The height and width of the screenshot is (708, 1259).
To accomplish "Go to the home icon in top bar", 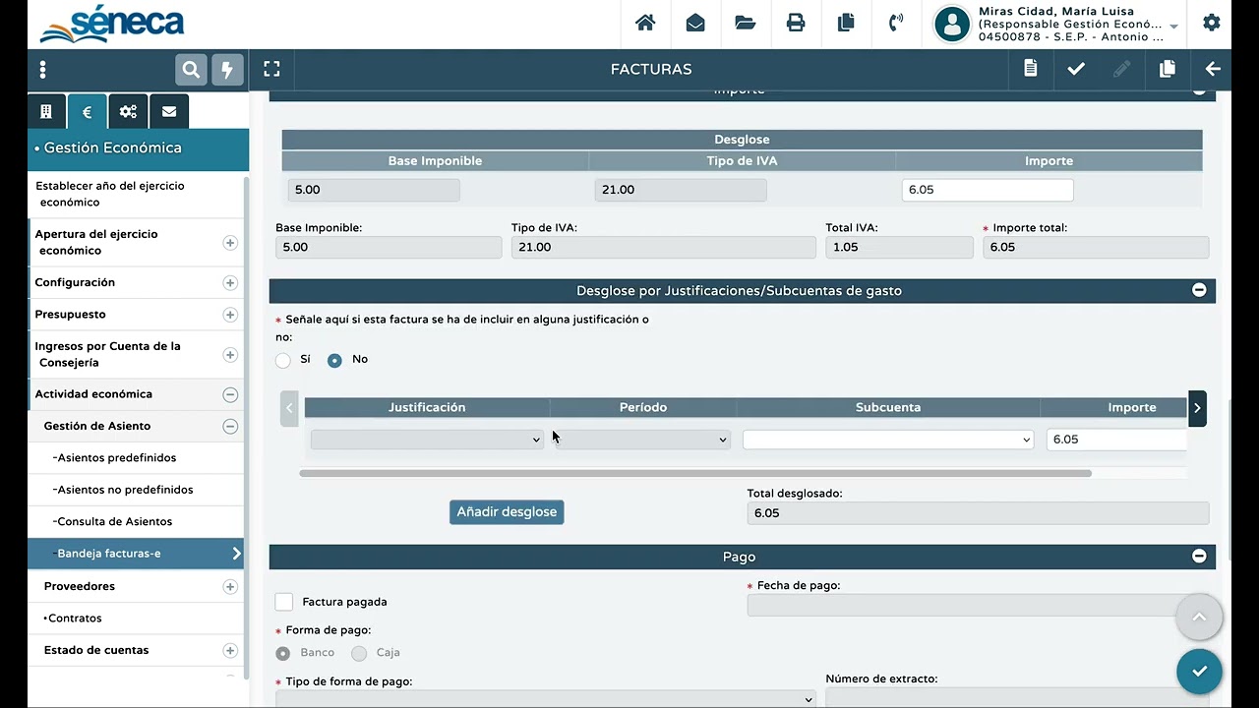I will click(x=645, y=23).
